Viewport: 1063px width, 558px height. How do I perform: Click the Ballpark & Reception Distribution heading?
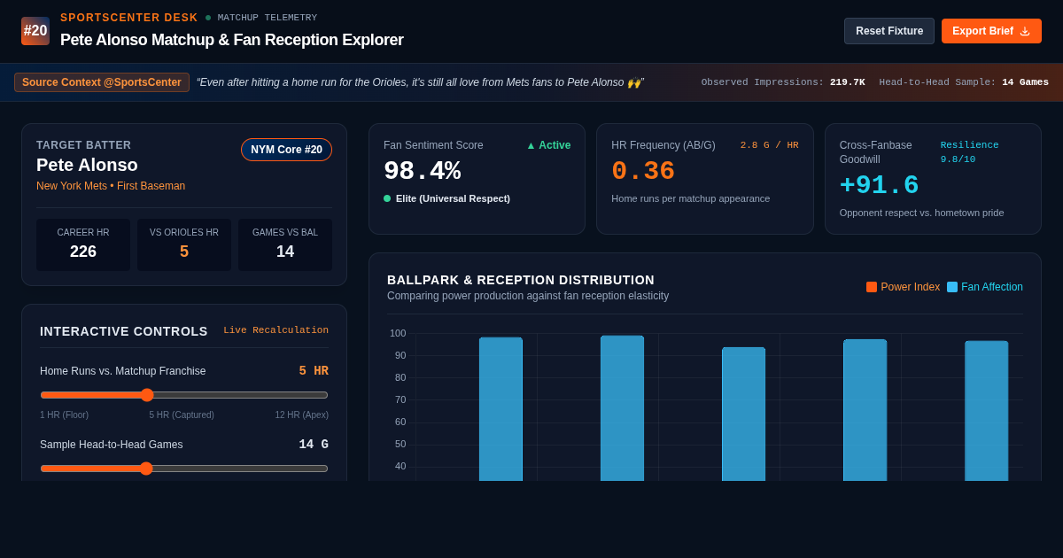pyautogui.click(x=521, y=280)
